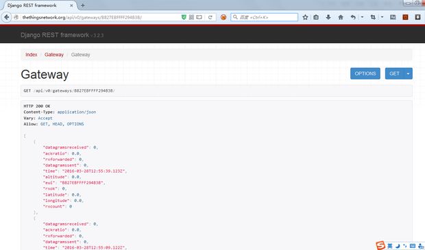Click the eui value B827EBFFFF294B3B
Viewport: 425px width, 250px height.
[82, 183]
